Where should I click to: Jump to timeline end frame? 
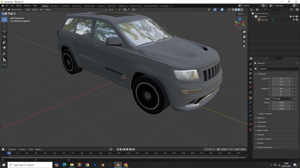click(134, 149)
